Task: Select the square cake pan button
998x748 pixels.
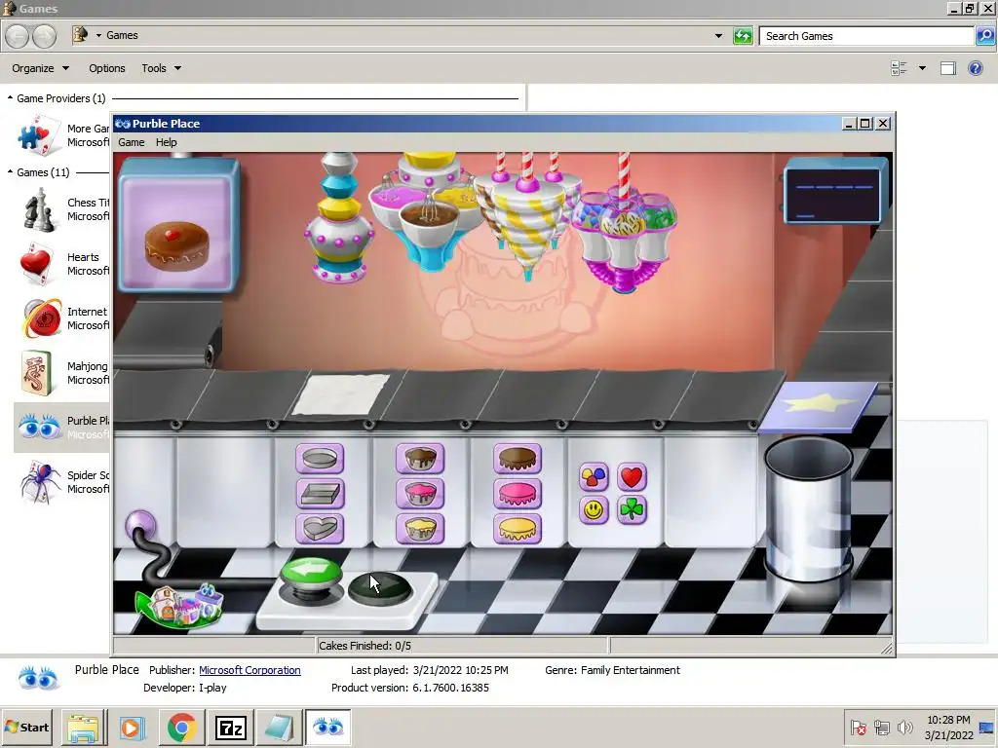Action: [x=320, y=494]
